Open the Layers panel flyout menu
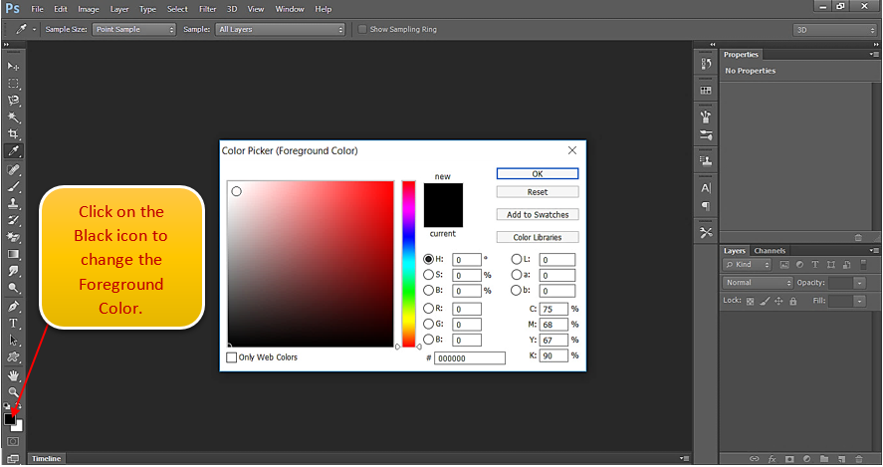 (x=873, y=250)
